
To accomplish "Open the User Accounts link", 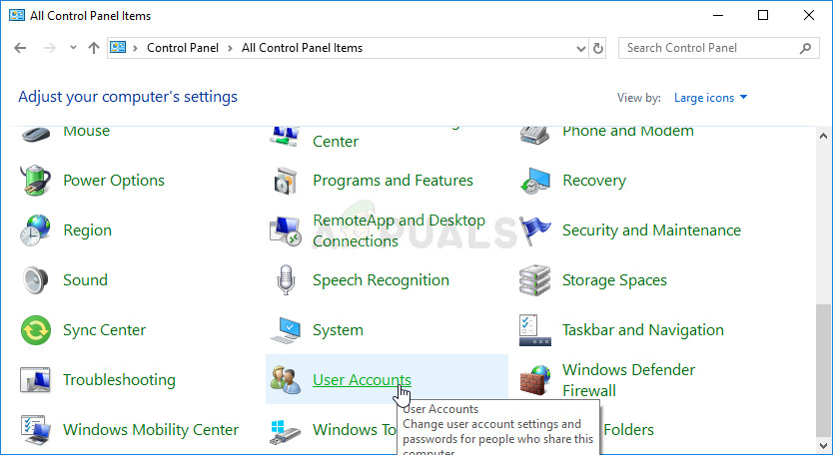I will click(x=362, y=380).
